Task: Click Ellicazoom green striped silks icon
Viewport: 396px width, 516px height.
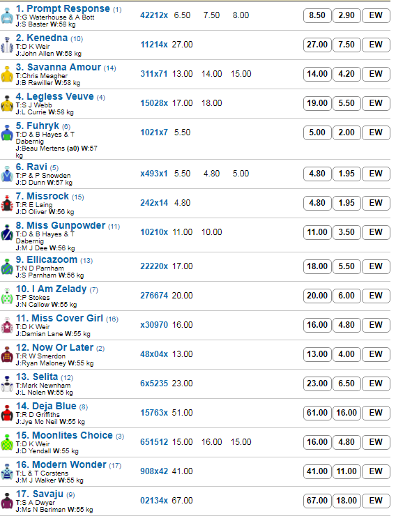Action: [7, 266]
